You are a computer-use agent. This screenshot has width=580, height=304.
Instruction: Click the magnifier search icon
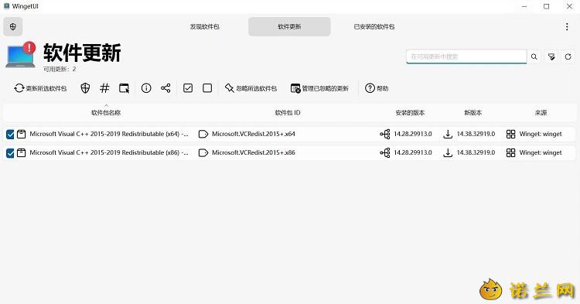(x=534, y=56)
